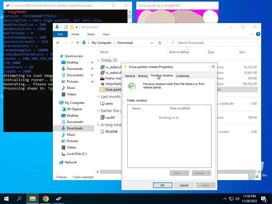Sort by the Type column header
The width and height of the screenshot is (272, 204).
click(211, 52)
